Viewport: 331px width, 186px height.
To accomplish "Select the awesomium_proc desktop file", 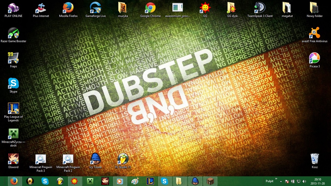I will pos(178,10).
